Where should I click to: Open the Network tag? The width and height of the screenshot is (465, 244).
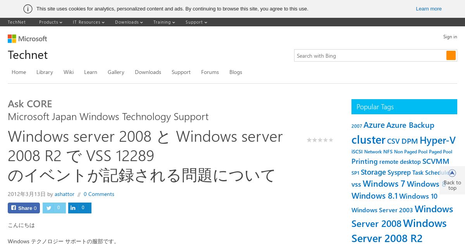coord(373,152)
